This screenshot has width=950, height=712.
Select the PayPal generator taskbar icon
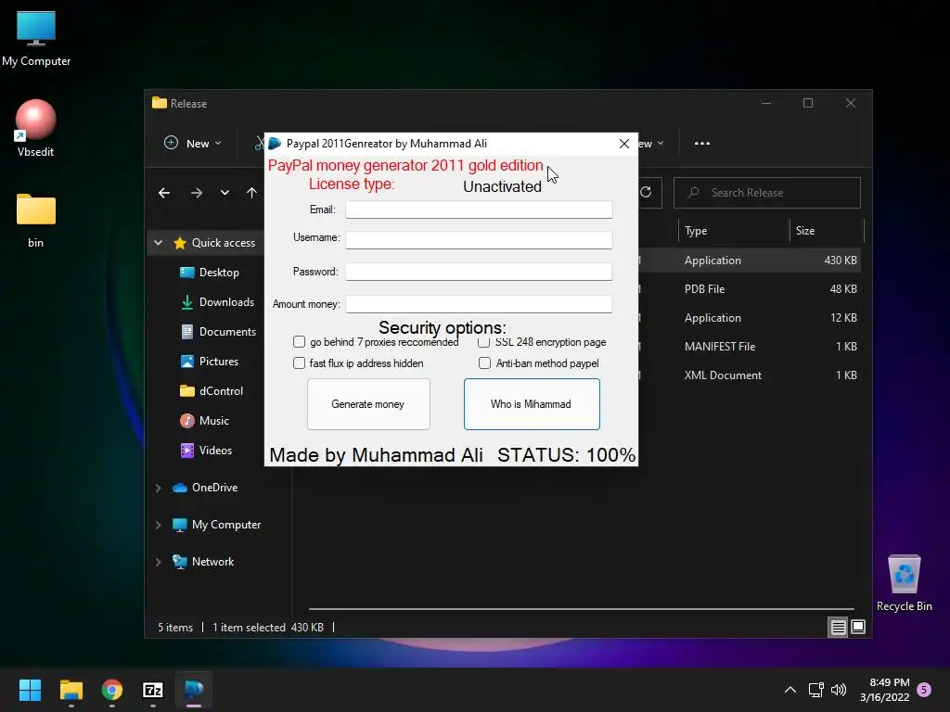194,690
